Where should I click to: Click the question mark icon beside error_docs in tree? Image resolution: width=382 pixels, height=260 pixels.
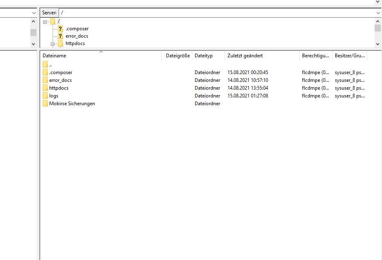[61, 36]
